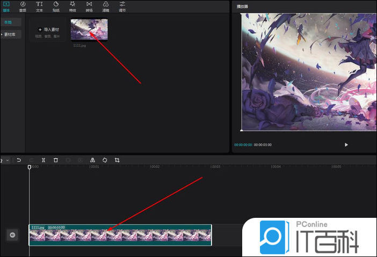Click the 00:05 mark on the ruler
The height and width of the screenshot is (257, 377).
coord(336,166)
